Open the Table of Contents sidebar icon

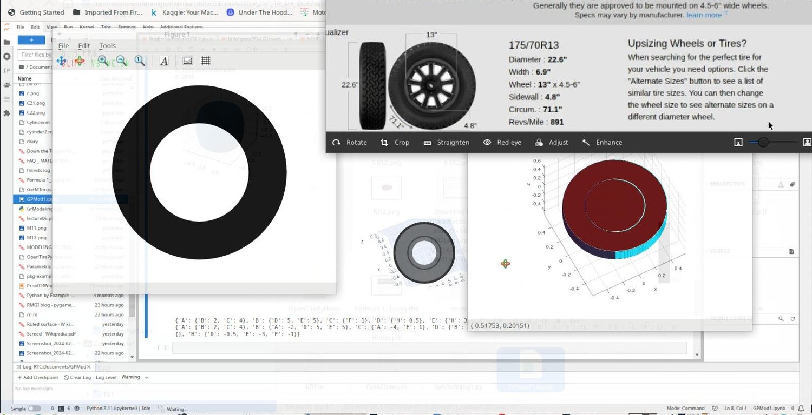(6, 99)
